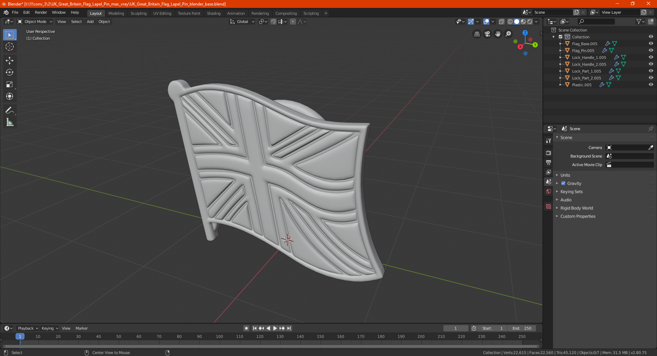Image resolution: width=657 pixels, height=356 pixels.
Task: Collapse the Collection tree in outliner
Action: pyautogui.click(x=554, y=37)
